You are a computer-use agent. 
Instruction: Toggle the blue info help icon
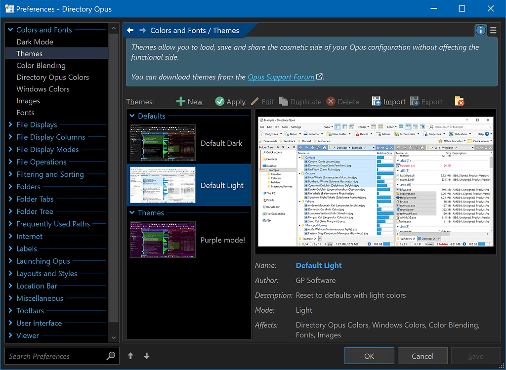480,31
